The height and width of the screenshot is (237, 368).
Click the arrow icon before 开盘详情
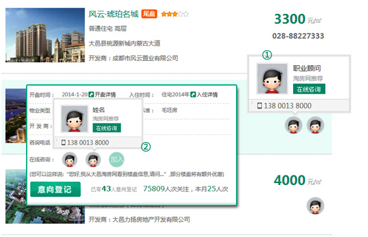point(91,94)
